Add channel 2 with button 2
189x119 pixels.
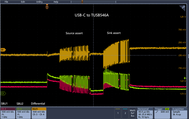point(125,113)
